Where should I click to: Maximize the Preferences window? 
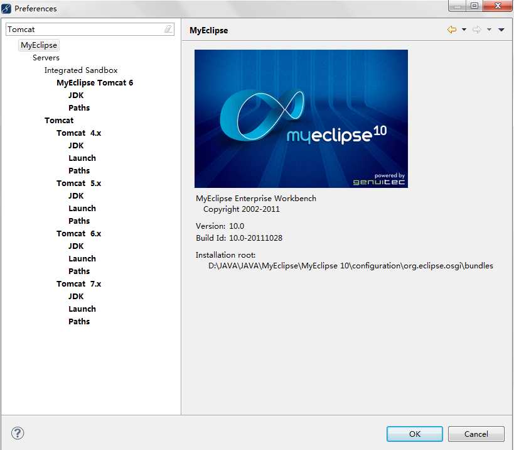474,6
